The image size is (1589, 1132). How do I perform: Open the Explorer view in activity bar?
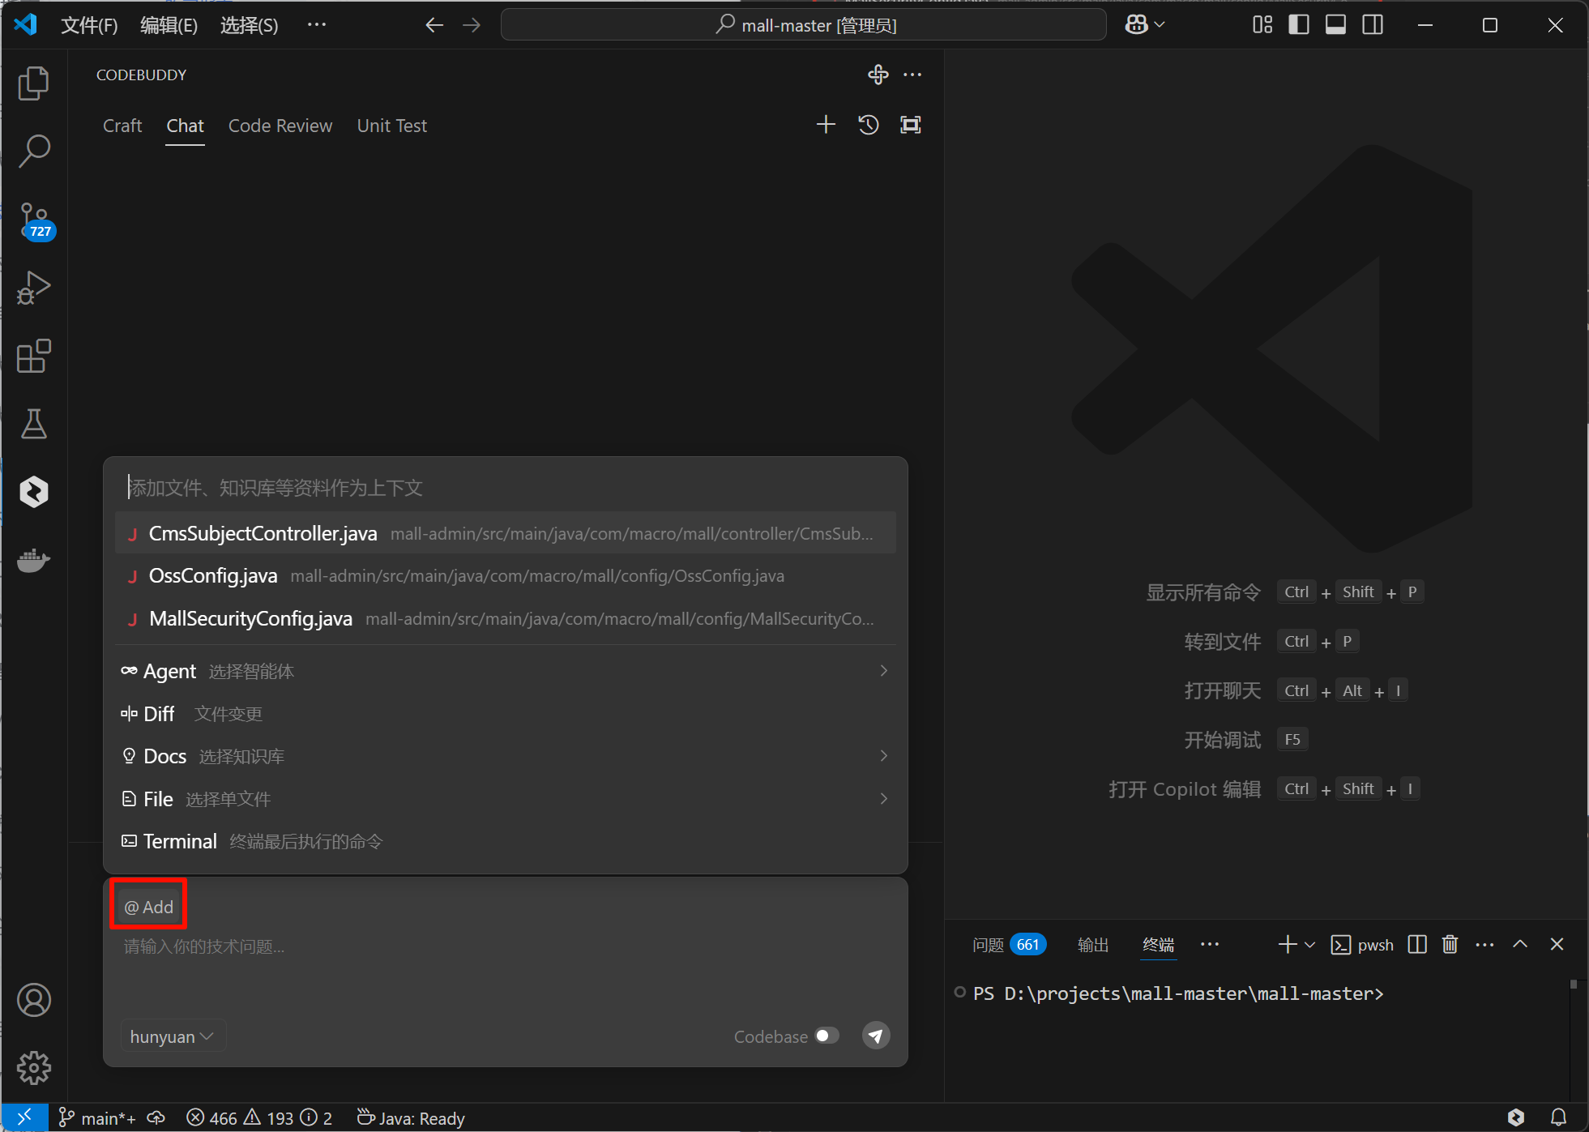[x=33, y=83]
